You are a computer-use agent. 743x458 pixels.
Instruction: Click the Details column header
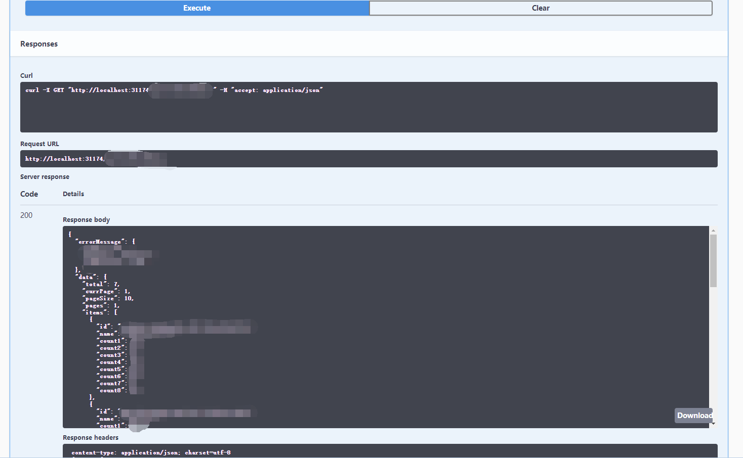click(73, 194)
